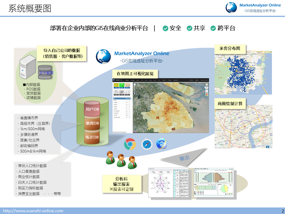Click the 跨平台 label
The width and height of the screenshot is (285, 214).
pyautogui.click(x=226, y=28)
